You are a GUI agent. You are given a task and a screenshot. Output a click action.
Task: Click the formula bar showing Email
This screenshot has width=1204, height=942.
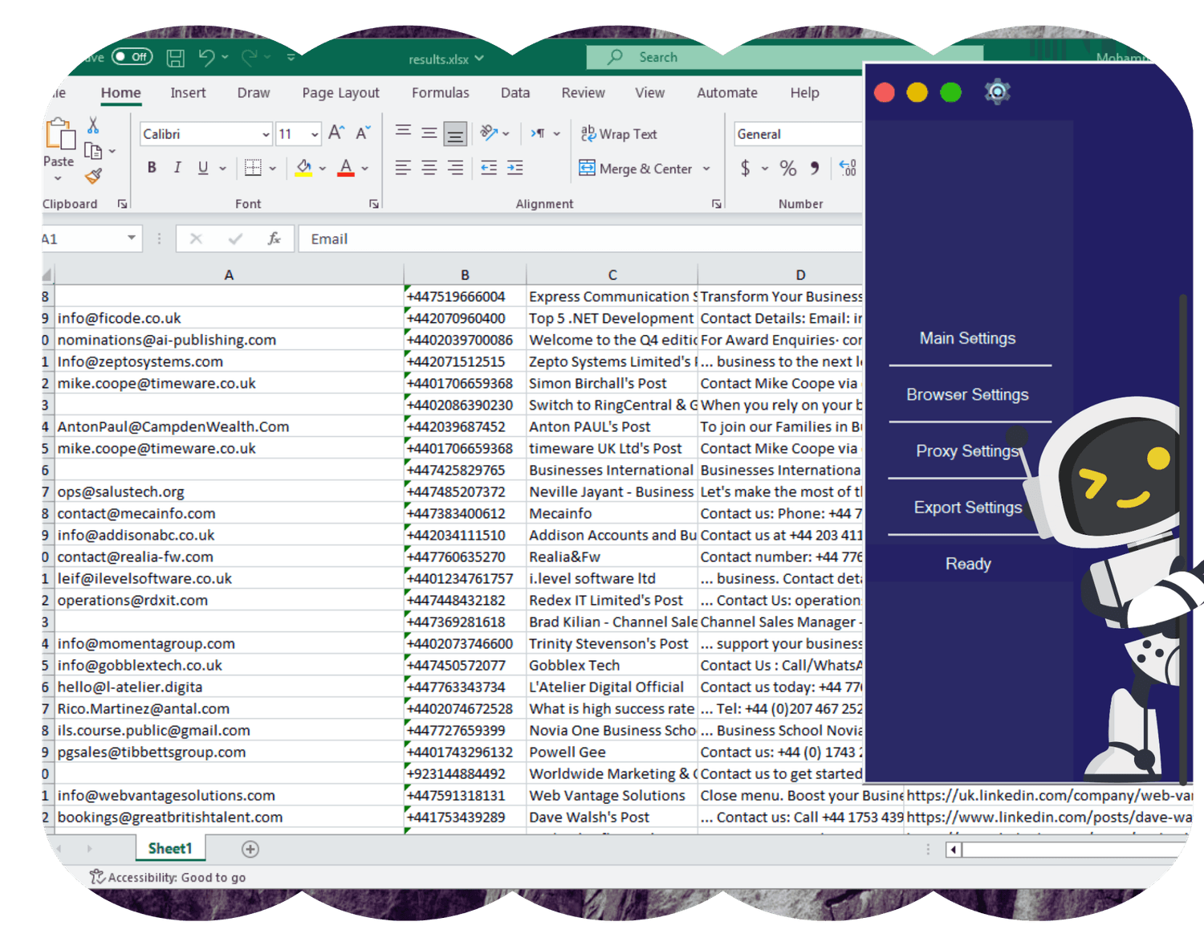click(580, 239)
